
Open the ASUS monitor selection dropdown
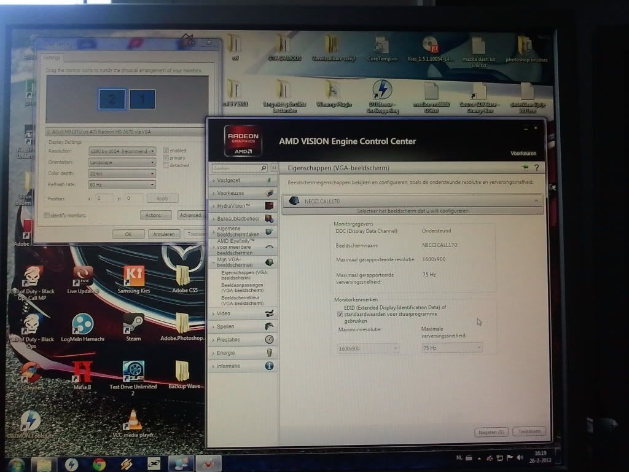pyautogui.click(x=125, y=132)
